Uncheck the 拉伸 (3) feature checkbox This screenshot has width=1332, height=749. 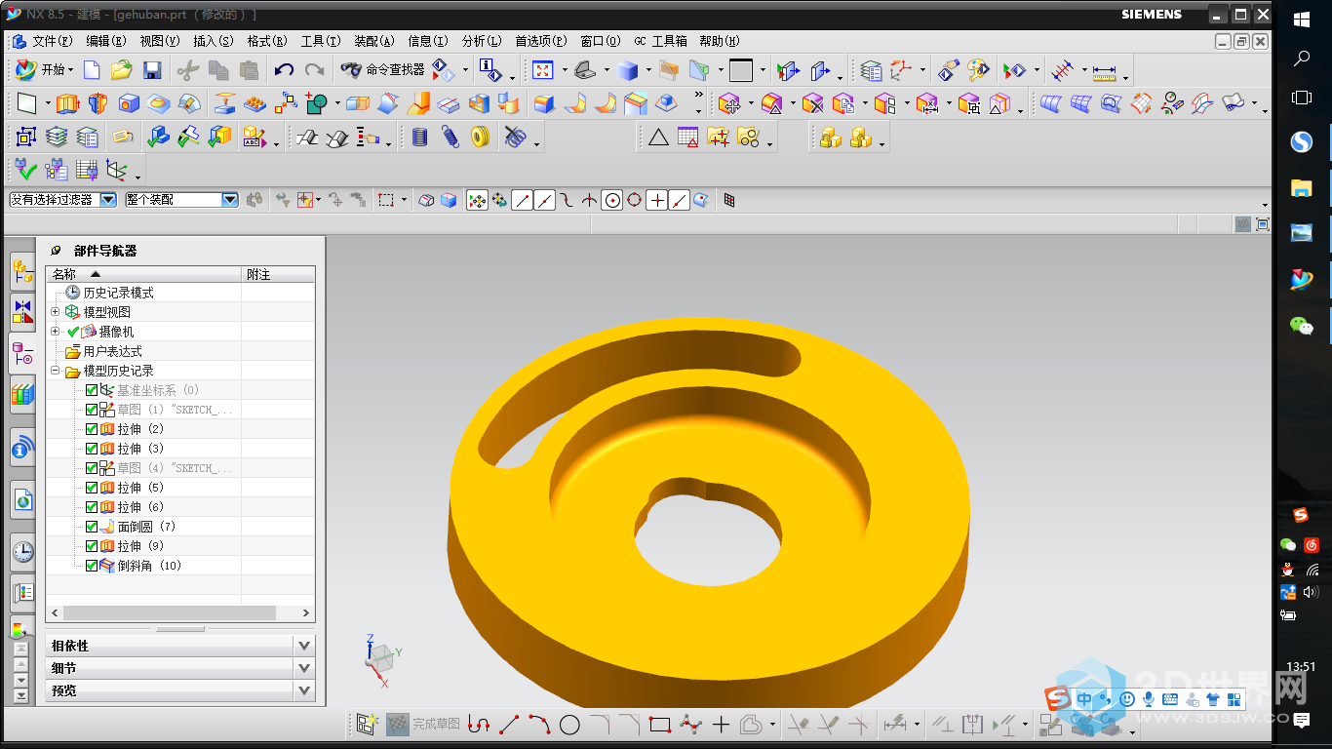92,449
